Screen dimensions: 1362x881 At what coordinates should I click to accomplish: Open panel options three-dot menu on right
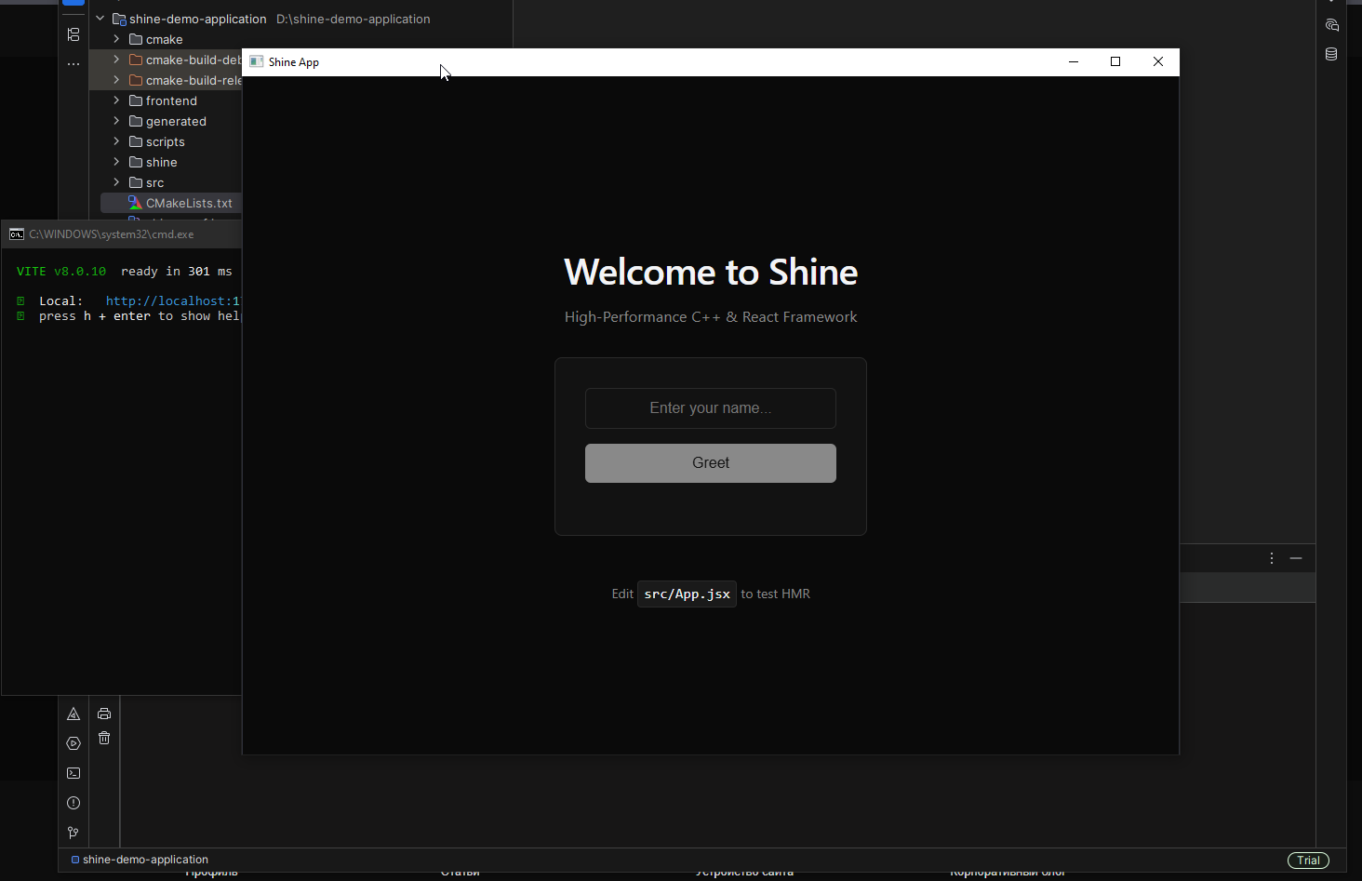coord(1272,558)
